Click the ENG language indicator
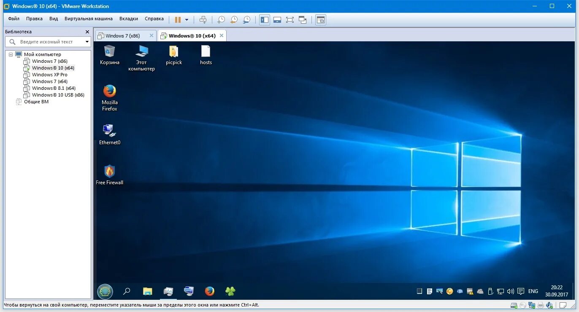This screenshot has width=579, height=312. click(533, 291)
